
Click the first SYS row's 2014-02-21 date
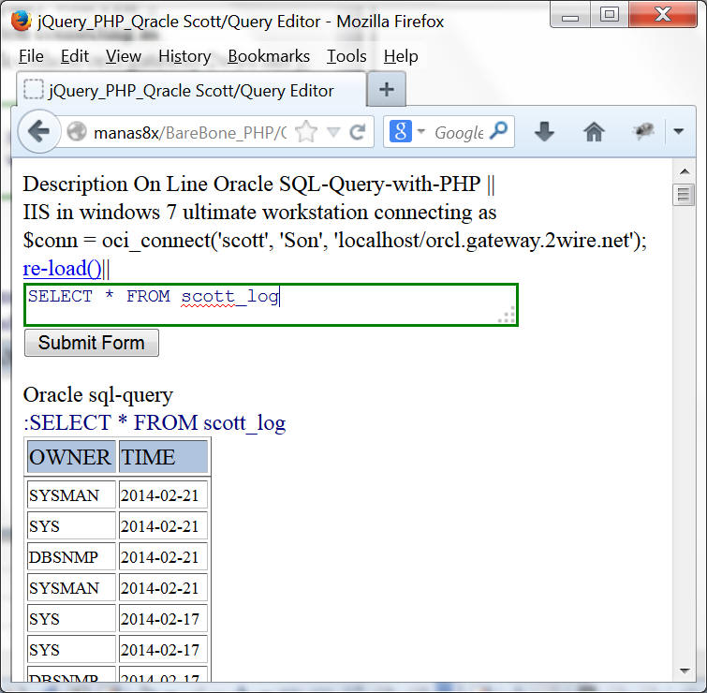pos(163,526)
